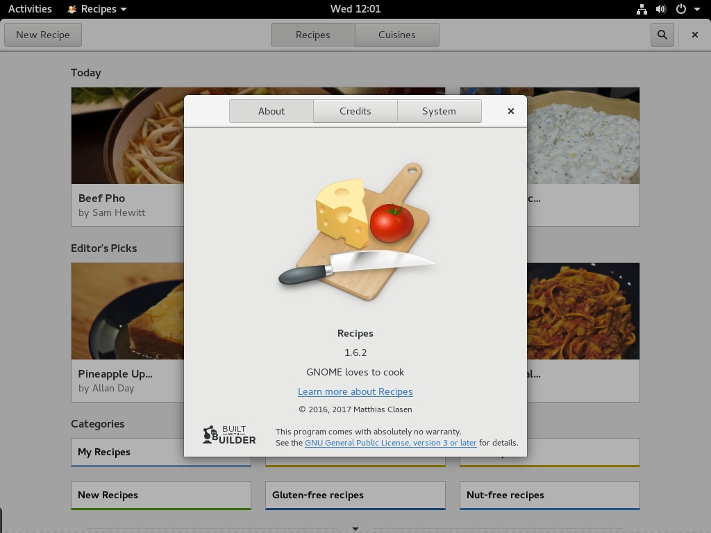The width and height of the screenshot is (711, 533).
Task: Click the by Allan Day author text
Action: [x=106, y=389]
